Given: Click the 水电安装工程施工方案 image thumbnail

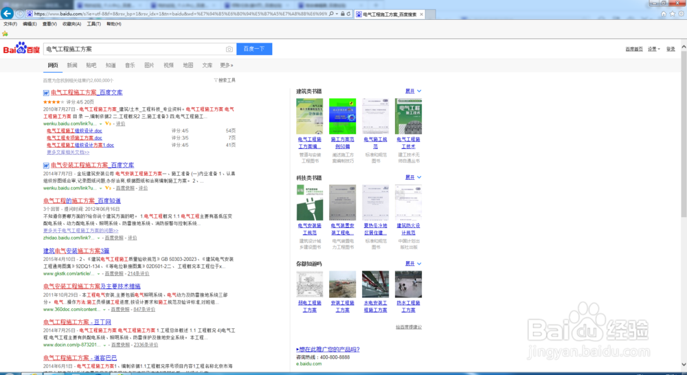Looking at the screenshot, I should [376, 284].
